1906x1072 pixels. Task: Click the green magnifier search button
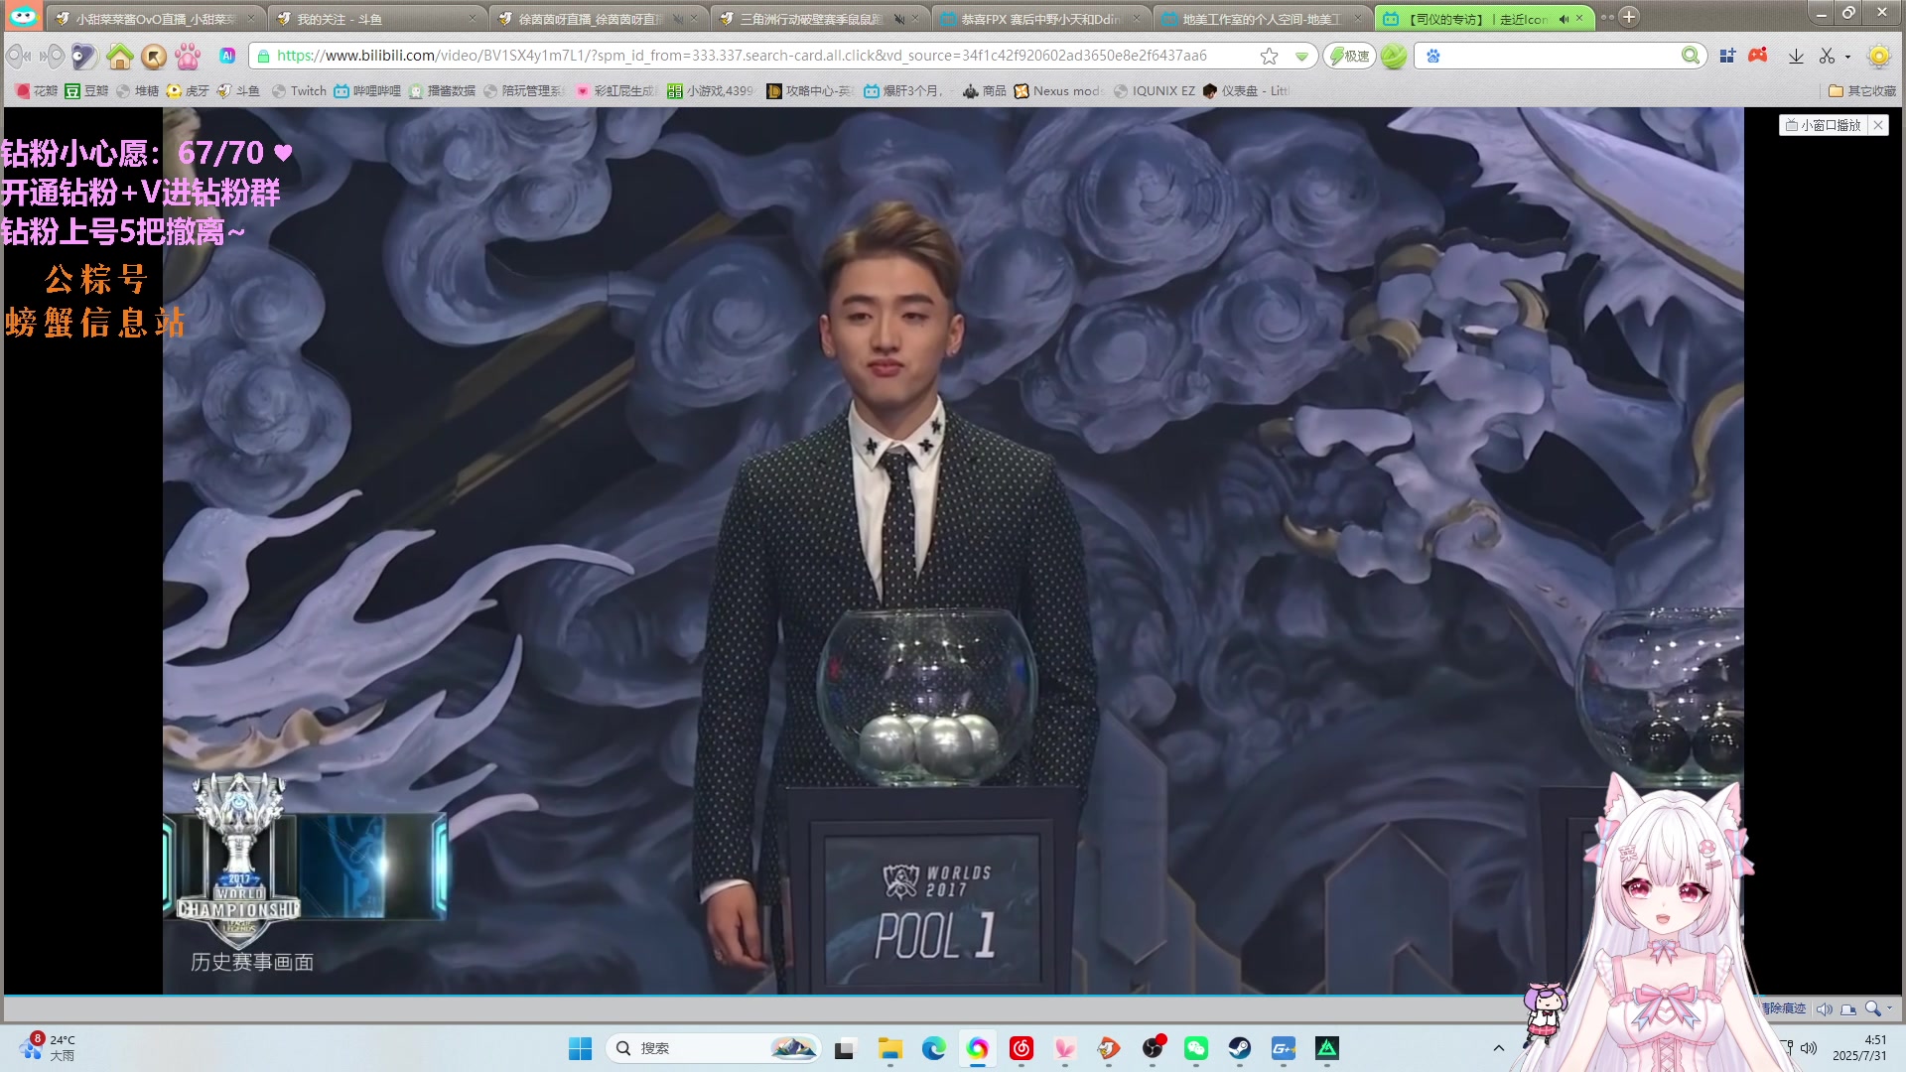click(1691, 56)
